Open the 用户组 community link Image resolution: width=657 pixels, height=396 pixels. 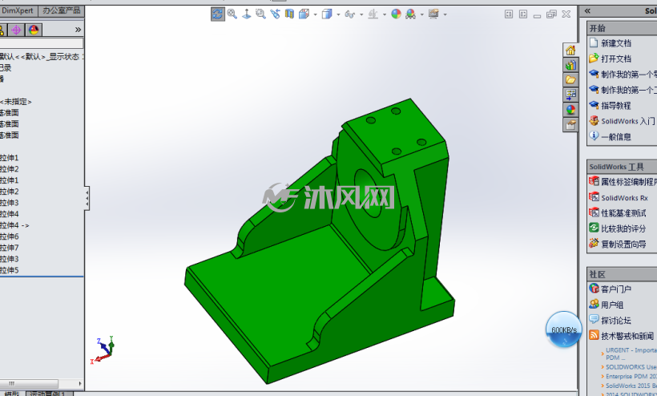coord(612,305)
